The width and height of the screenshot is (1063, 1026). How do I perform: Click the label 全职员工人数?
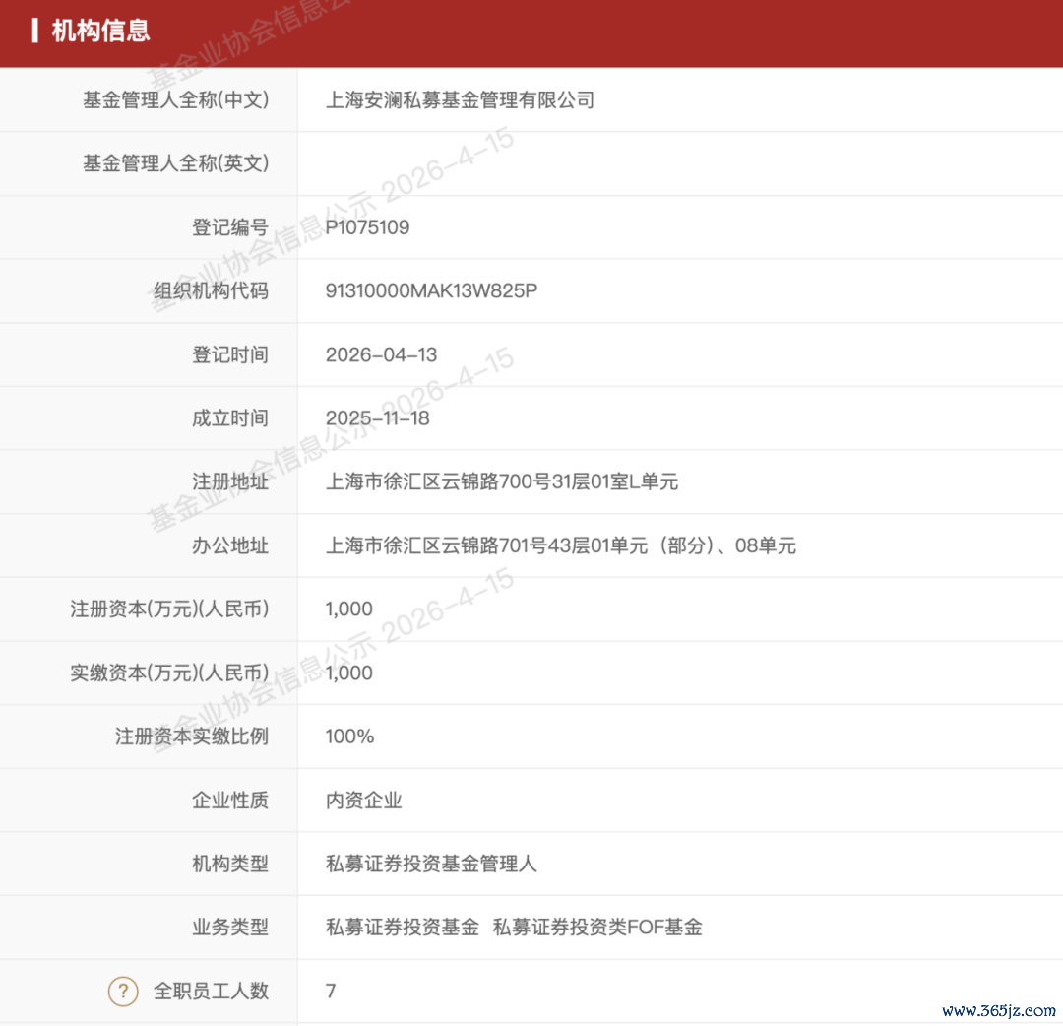point(211,991)
